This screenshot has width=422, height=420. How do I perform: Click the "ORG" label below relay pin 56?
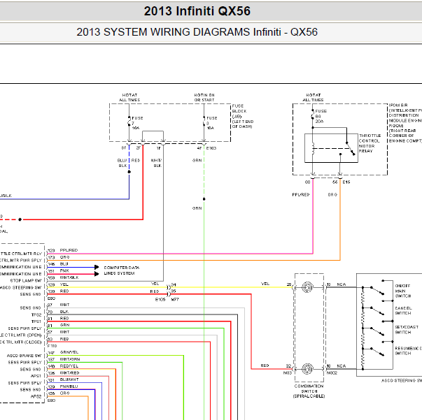pos(332,194)
